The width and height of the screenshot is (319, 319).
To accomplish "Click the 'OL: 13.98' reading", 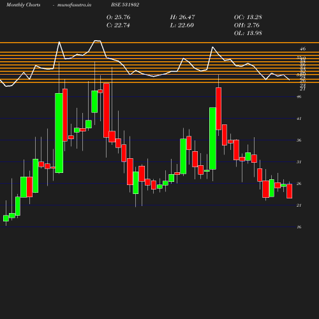I will click(x=248, y=33).
